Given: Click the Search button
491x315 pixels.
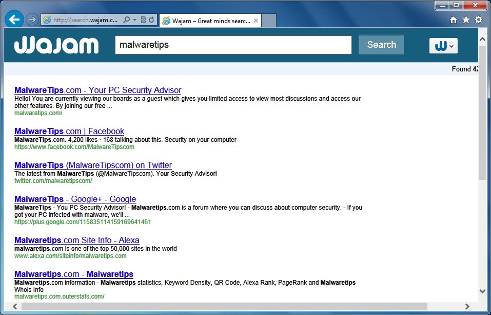Looking at the screenshot, I should pos(381,45).
